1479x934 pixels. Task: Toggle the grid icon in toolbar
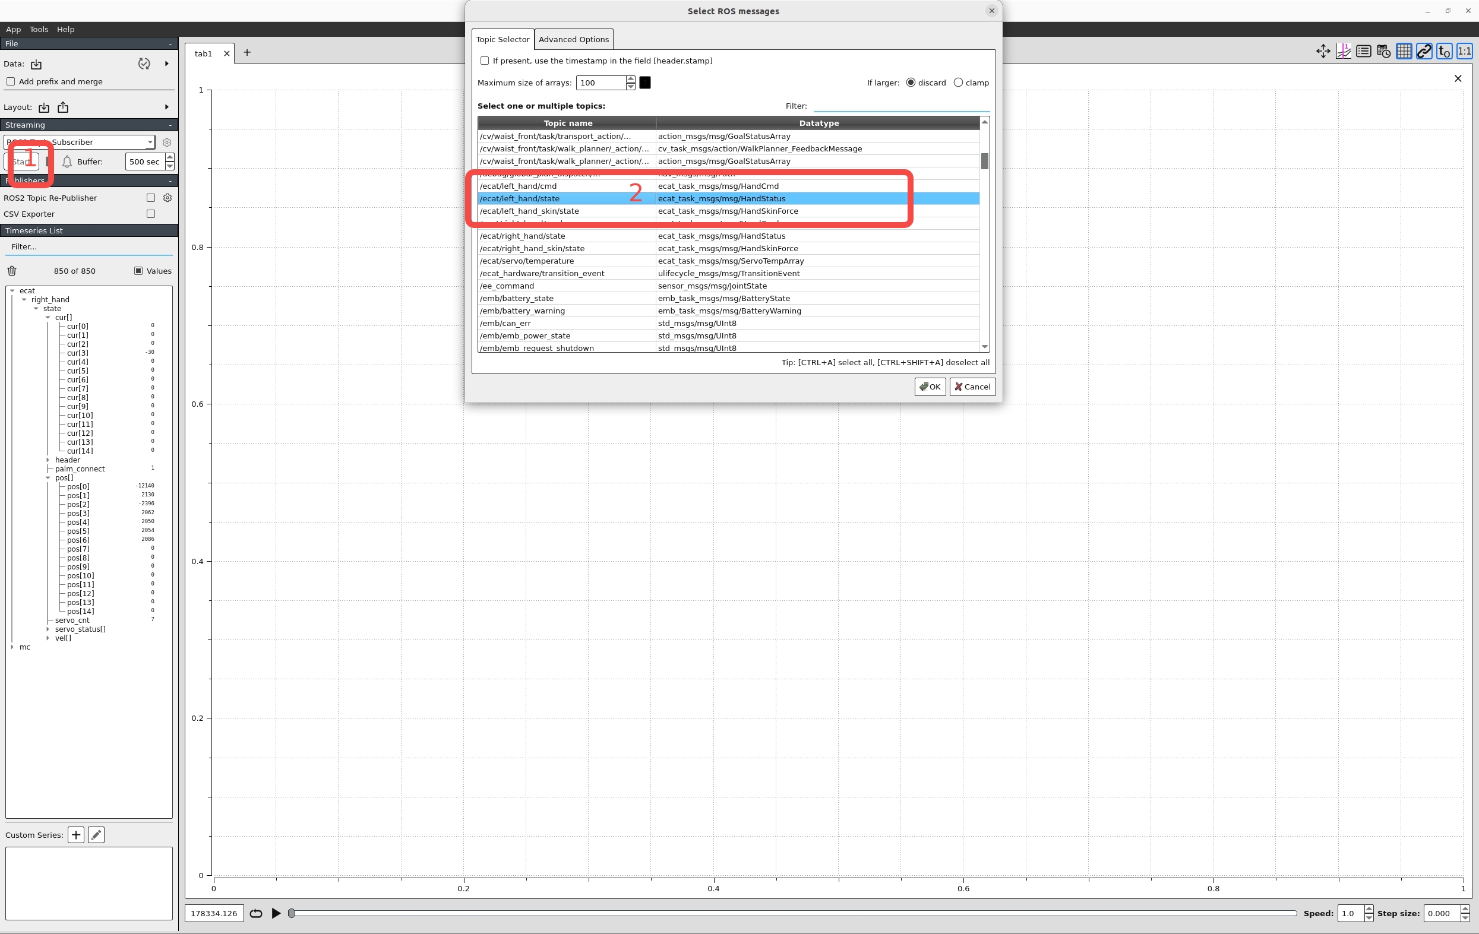pos(1404,52)
